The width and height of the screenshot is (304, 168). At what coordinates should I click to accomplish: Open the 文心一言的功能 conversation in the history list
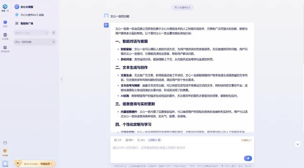[x=35, y=42]
